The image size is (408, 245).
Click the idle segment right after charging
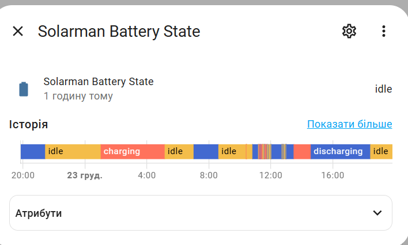pos(179,151)
